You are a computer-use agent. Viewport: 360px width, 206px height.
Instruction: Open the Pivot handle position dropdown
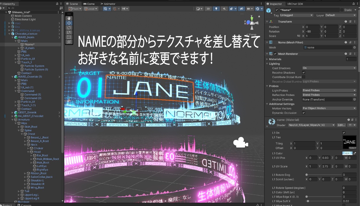pos(75,9)
